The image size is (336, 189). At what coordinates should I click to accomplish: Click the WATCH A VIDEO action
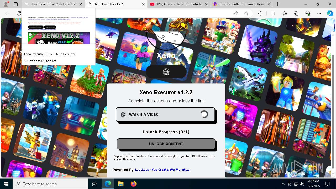point(165,114)
